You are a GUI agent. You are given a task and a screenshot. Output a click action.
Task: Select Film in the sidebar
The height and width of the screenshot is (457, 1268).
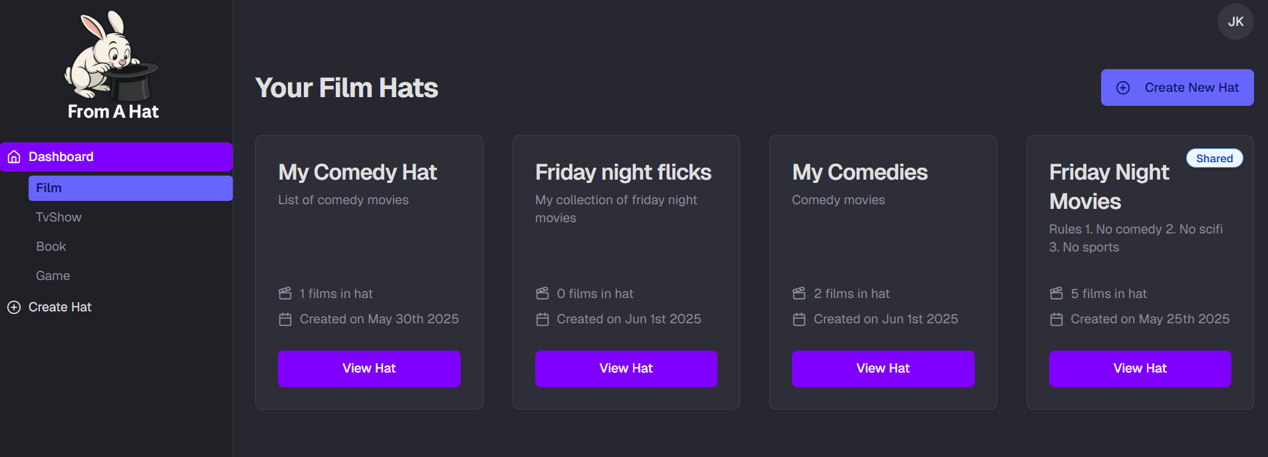130,188
